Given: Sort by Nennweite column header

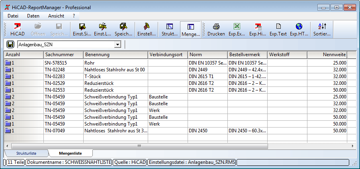Looking at the screenshot, I should tap(327, 55).
